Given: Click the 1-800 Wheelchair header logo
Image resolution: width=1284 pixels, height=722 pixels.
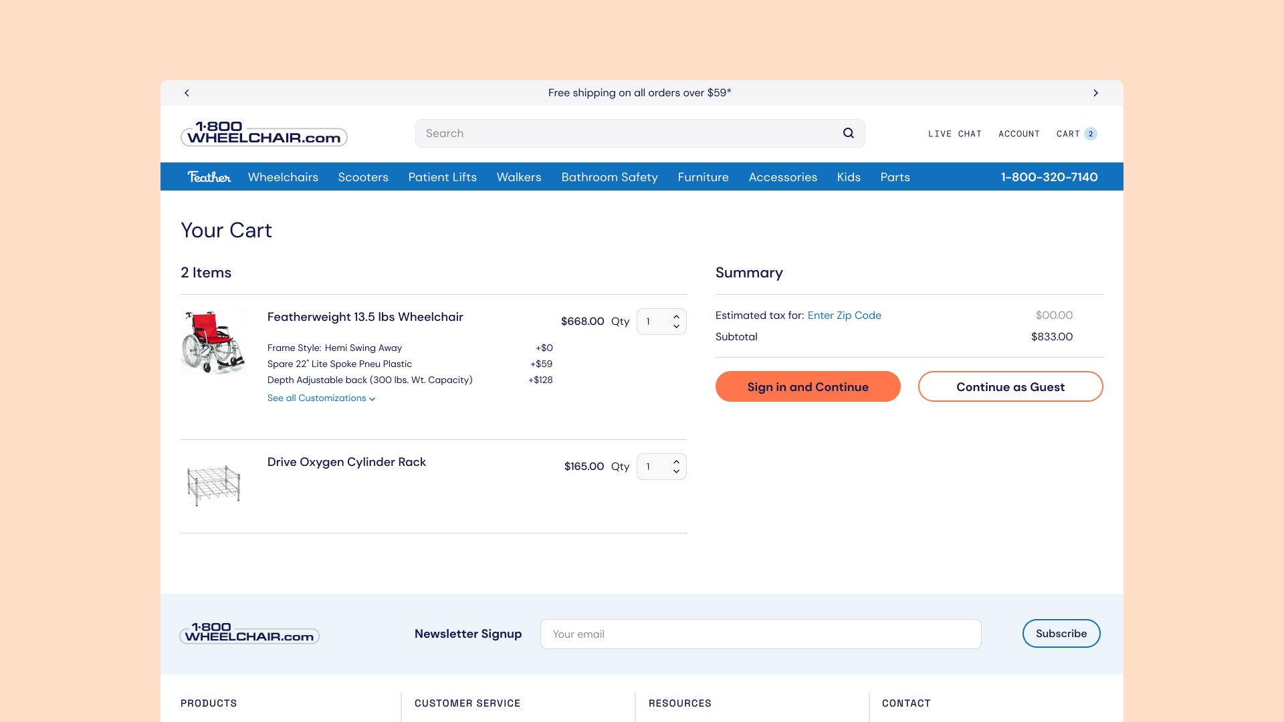Looking at the screenshot, I should coord(263,133).
